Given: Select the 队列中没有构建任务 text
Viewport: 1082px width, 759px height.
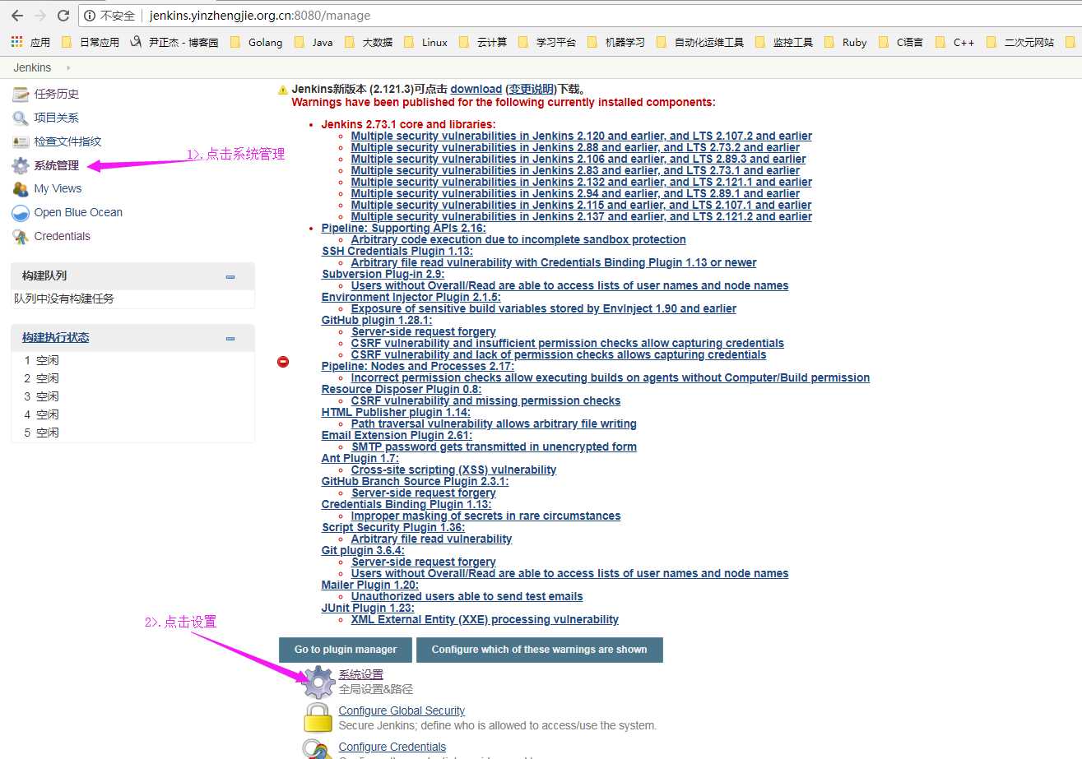Looking at the screenshot, I should click(64, 299).
